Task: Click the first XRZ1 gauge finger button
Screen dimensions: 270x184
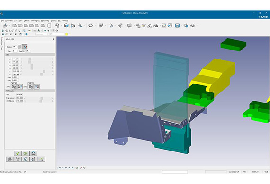Action: coord(14,87)
